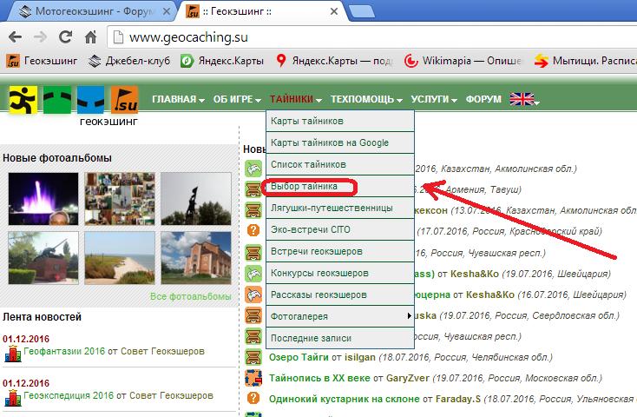Open the purple fountain photo album
The image size is (637, 417).
pyautogui.click(x=43, y=199)
